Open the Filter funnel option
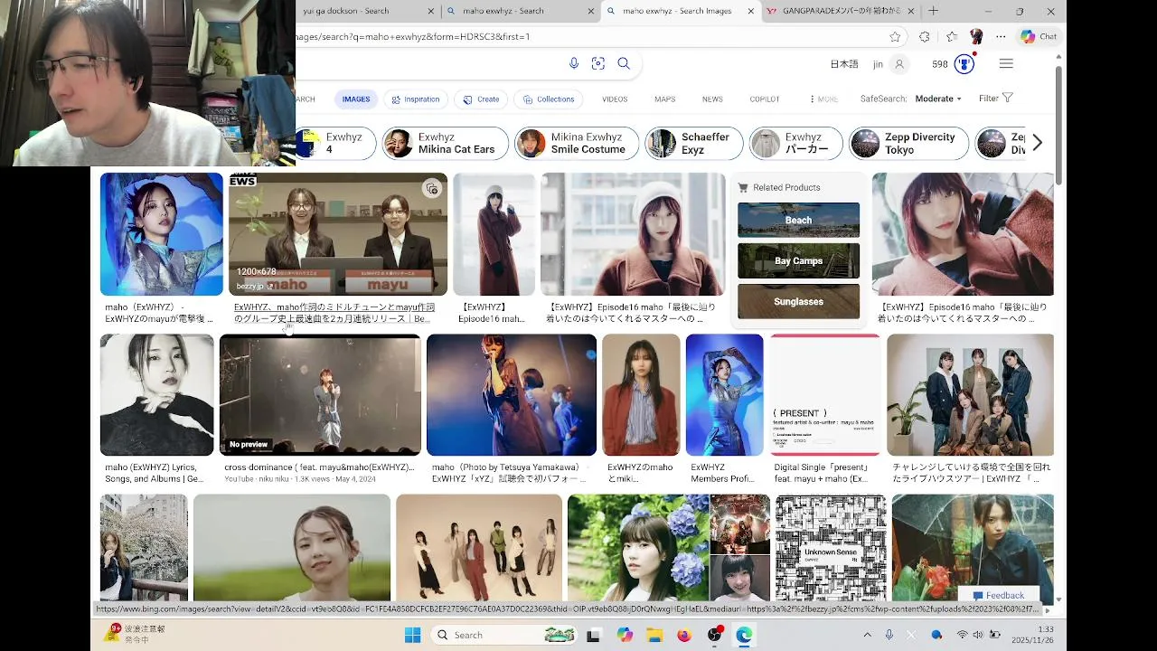The width and height of the screenshot is (1157, 651). [996, 99]
